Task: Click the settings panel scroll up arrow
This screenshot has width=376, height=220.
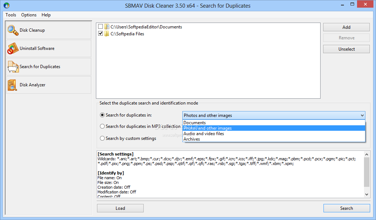Action: coord(367,154)
